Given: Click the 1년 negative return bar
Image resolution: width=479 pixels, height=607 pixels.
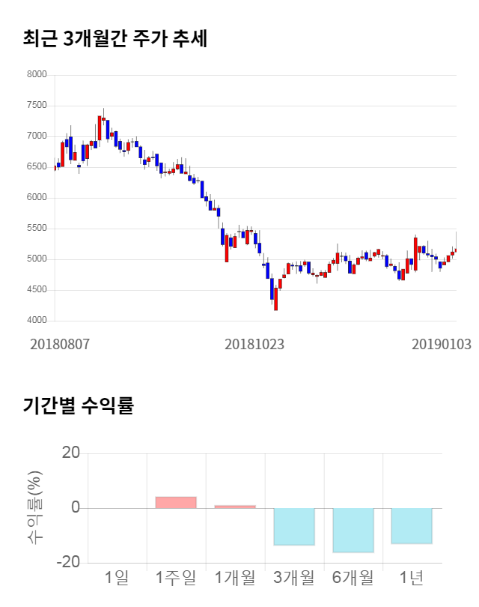Looking at the screenshot, I should tap(412, 525).
